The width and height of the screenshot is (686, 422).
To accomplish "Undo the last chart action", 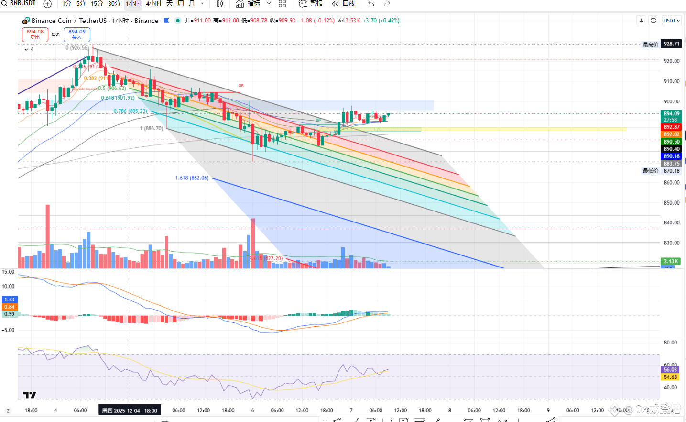I will (x=371, y=4).
